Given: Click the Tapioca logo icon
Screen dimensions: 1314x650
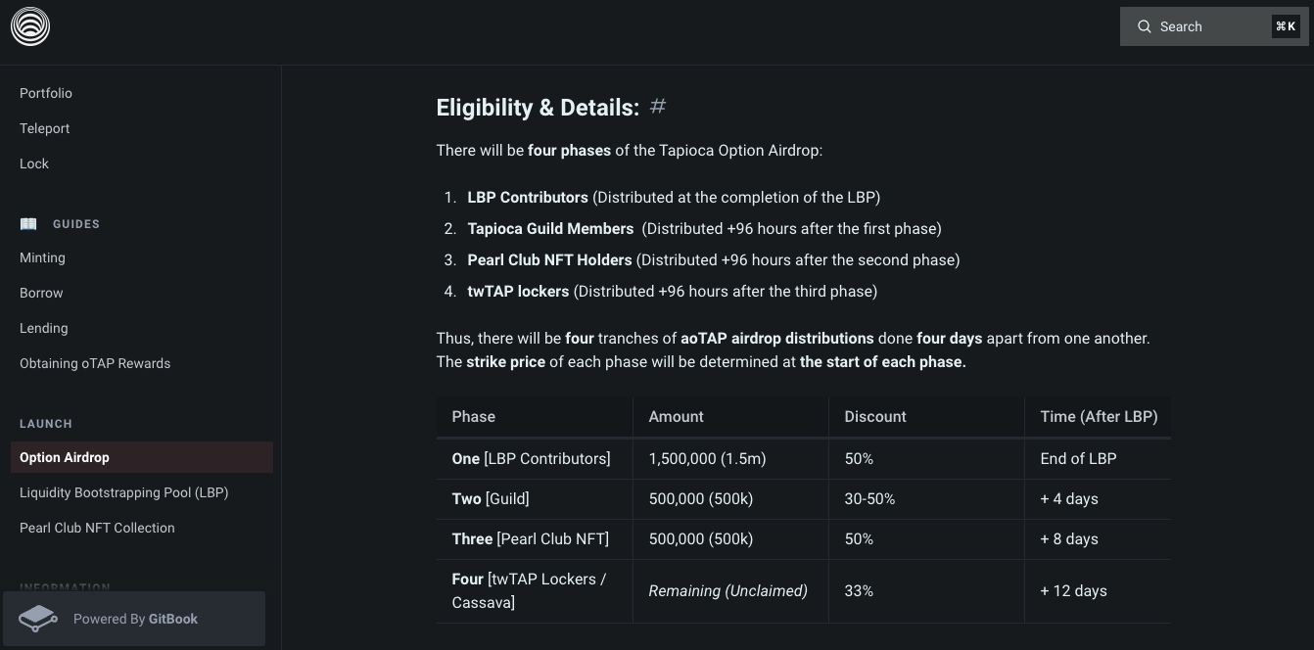Looking at the screenshot, I should coord(30,26).
